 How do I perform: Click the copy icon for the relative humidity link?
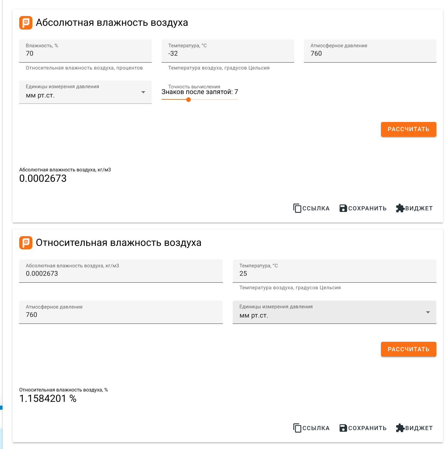[x=297, y=428]
